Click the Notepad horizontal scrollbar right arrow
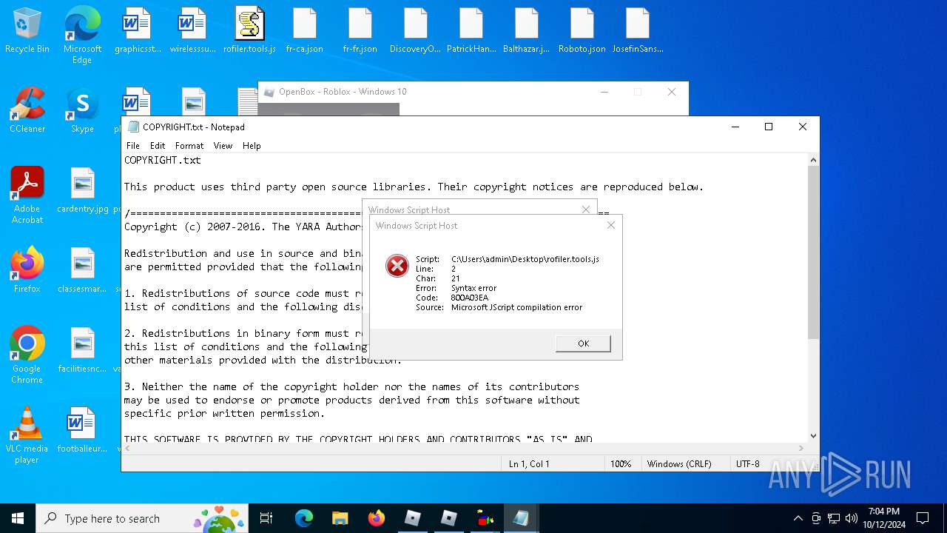Screen dimensions: 947x533 pos(802,448)
